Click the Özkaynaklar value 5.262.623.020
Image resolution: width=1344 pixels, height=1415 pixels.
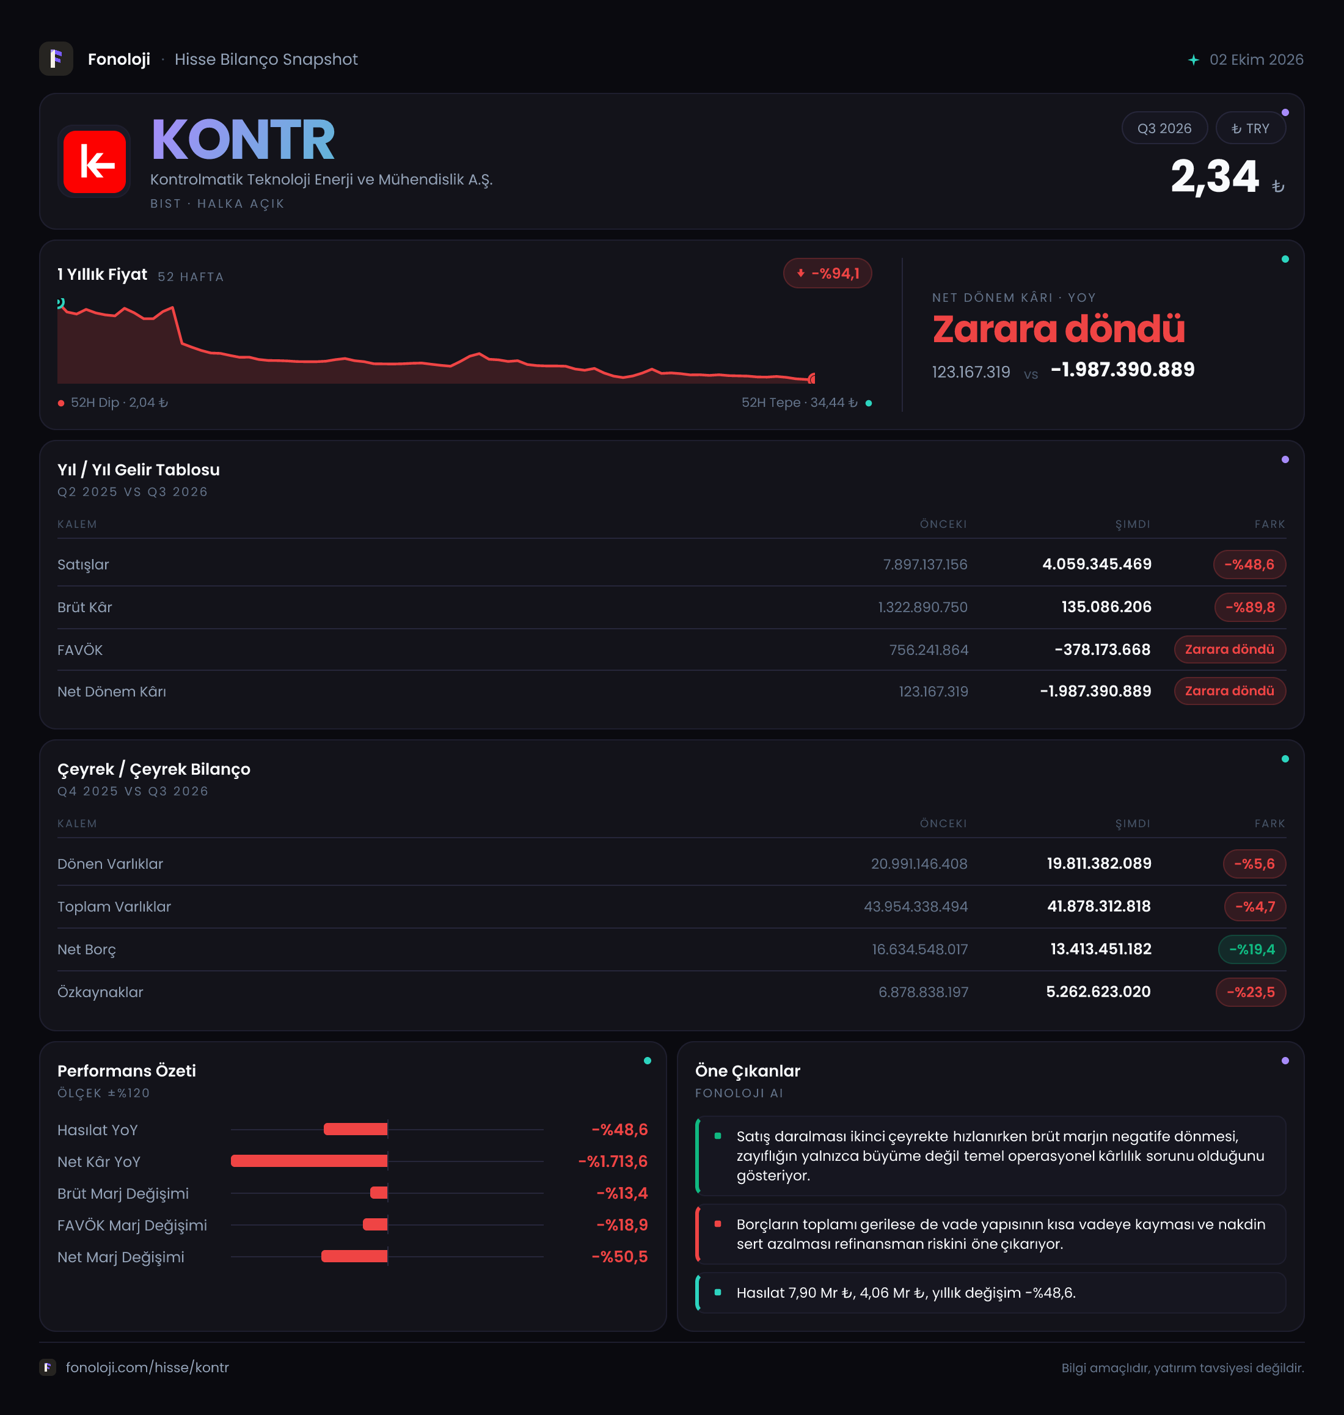(1098, 992)
